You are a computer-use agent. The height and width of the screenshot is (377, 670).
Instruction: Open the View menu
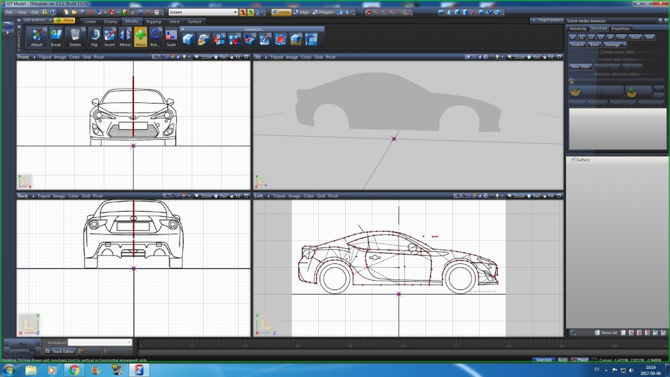21,12
